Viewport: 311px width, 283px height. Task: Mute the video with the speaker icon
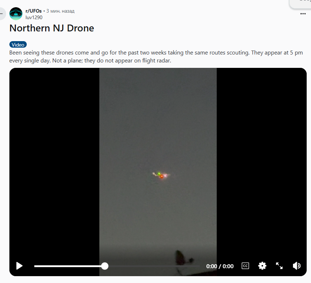pyautogui.click(x=297, y=266)
